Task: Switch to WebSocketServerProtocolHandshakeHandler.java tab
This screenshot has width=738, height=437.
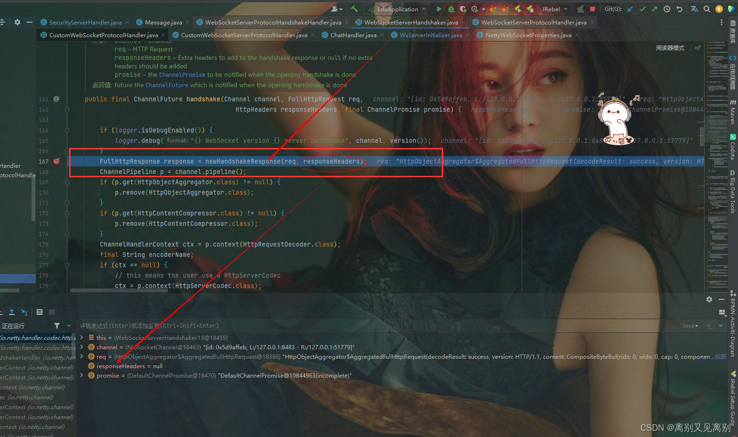Action: 273,22
